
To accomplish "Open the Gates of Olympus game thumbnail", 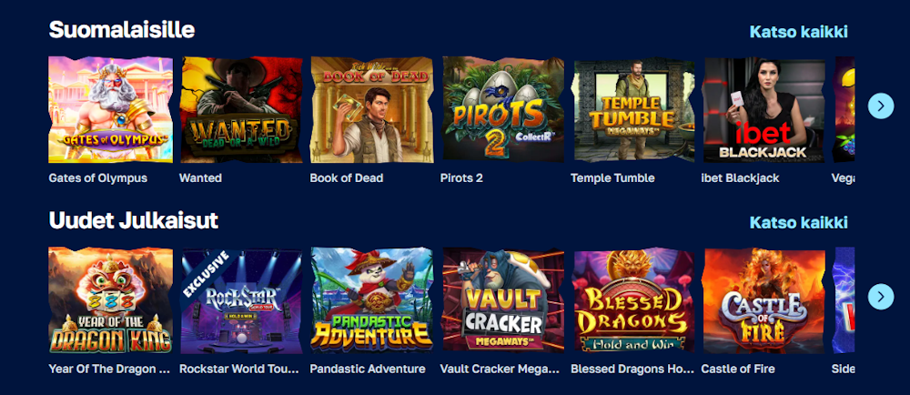I will (x=110, y=109).
